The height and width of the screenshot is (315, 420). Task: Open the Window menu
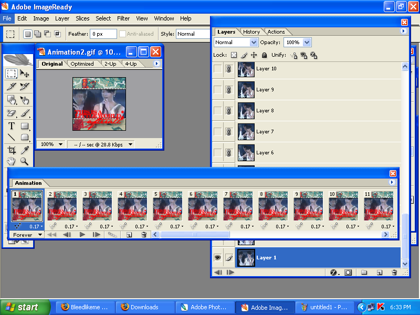pos(164,18)
